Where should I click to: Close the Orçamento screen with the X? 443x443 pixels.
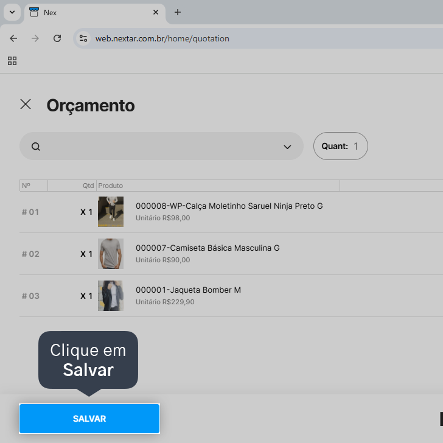[x=26, y=104]
